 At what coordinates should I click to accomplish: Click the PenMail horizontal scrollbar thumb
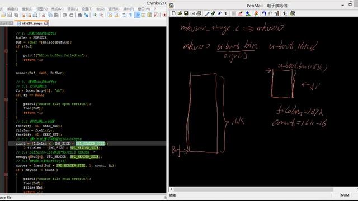tap(253, 189)
